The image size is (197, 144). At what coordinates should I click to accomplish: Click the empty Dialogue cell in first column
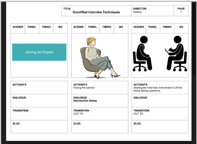coord(39,101)
